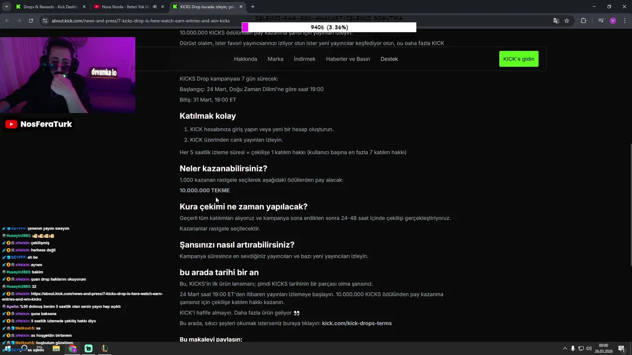Show hidden system tray icons
This screenshot has width=632, height=355.
point(566,349)
